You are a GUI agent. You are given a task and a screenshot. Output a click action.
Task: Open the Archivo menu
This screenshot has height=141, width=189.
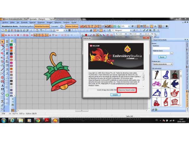pos(5,22)
